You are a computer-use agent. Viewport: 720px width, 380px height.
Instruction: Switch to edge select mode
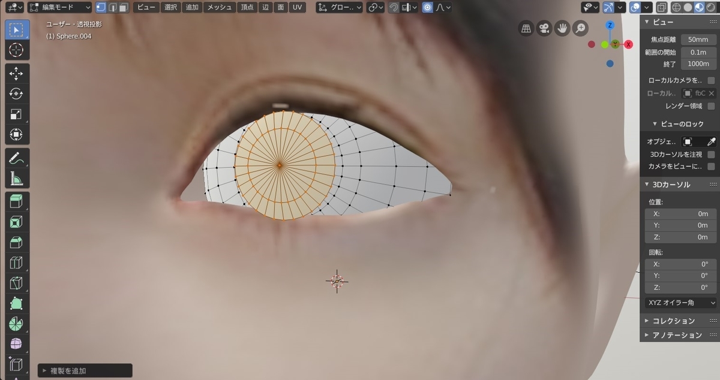pos(112,8)
